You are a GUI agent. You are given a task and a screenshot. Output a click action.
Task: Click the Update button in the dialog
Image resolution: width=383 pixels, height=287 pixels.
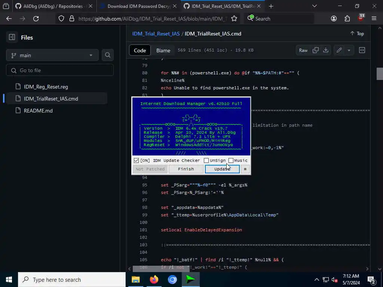(x=222, y=169)
